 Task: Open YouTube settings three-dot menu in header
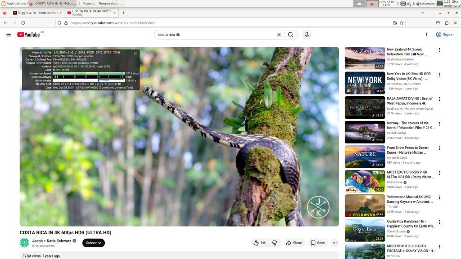(x=427, y=35)
